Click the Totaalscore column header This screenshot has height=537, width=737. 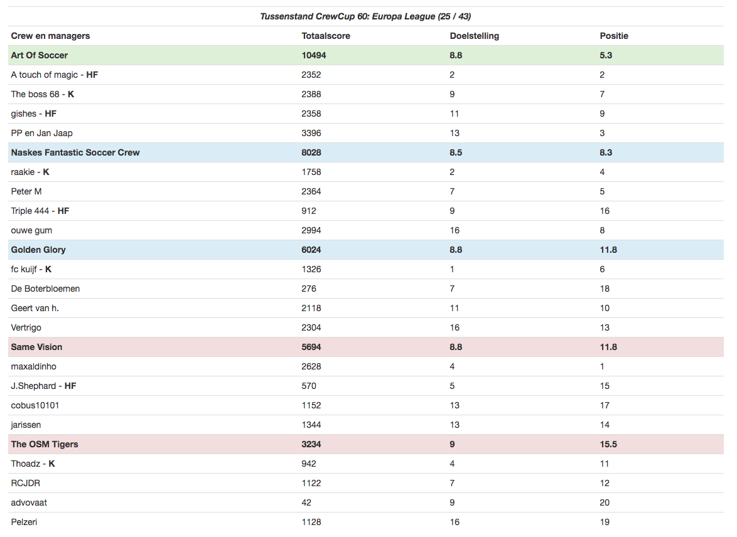[326, 36]
